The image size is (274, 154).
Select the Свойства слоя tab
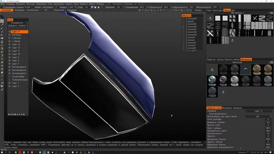pos(214,108)
